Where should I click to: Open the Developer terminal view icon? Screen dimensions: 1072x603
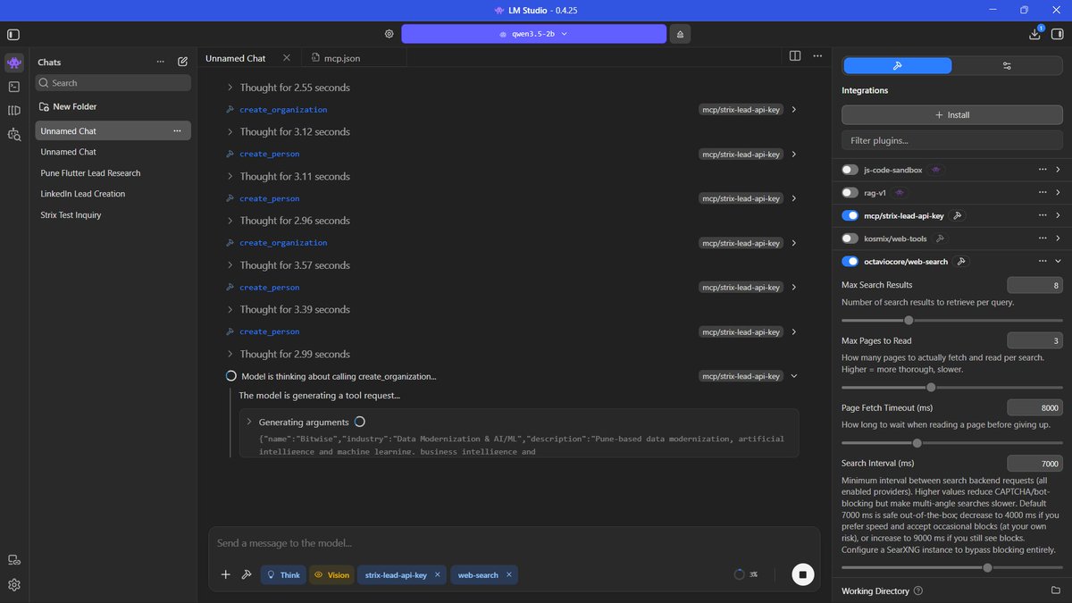(13, 87)
